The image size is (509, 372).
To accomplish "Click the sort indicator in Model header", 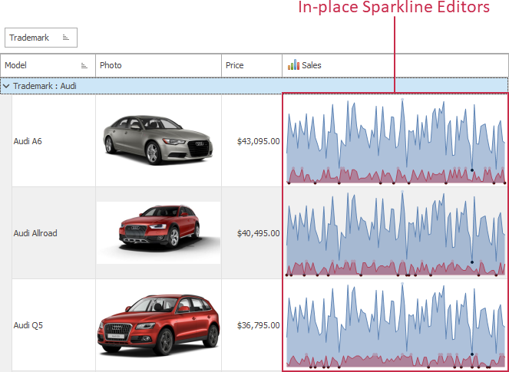I will pyautogui.click(x=84, y=65).
